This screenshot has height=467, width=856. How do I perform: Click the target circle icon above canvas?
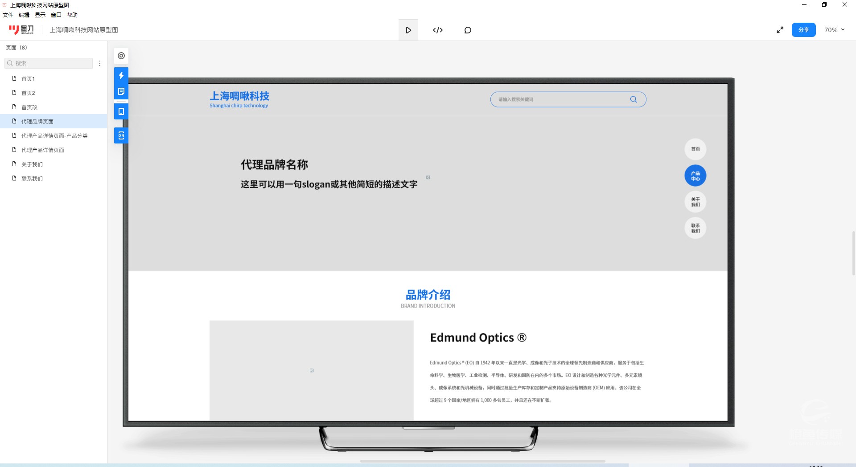tap(121, 56)
